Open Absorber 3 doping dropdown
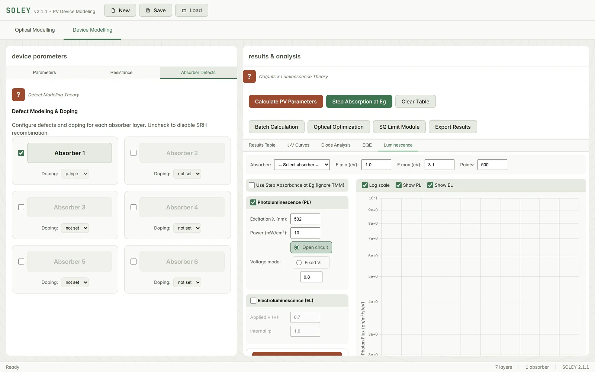 pyautogui.click(x=75, y=228)
